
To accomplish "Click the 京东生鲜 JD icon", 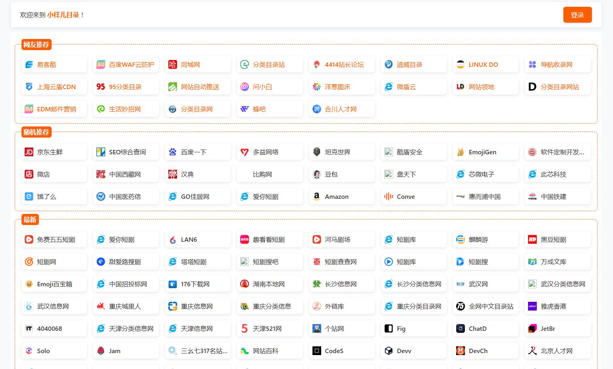I will coord(29,152).
